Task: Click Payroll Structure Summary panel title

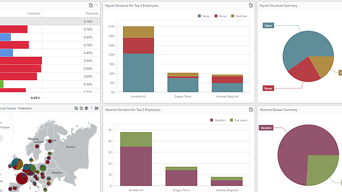Action: point(278,6)
